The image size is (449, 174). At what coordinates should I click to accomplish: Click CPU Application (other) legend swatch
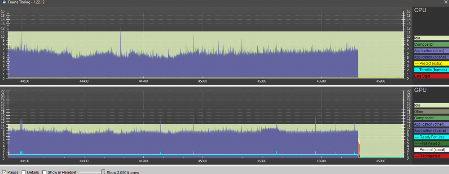[x=431, y=51]
